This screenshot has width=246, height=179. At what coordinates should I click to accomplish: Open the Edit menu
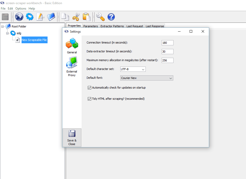10,9
